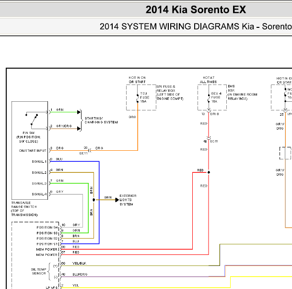Click the "BLU" wire label at SIGNAL 1
292x289 pixels.
[x=59, y=159]
